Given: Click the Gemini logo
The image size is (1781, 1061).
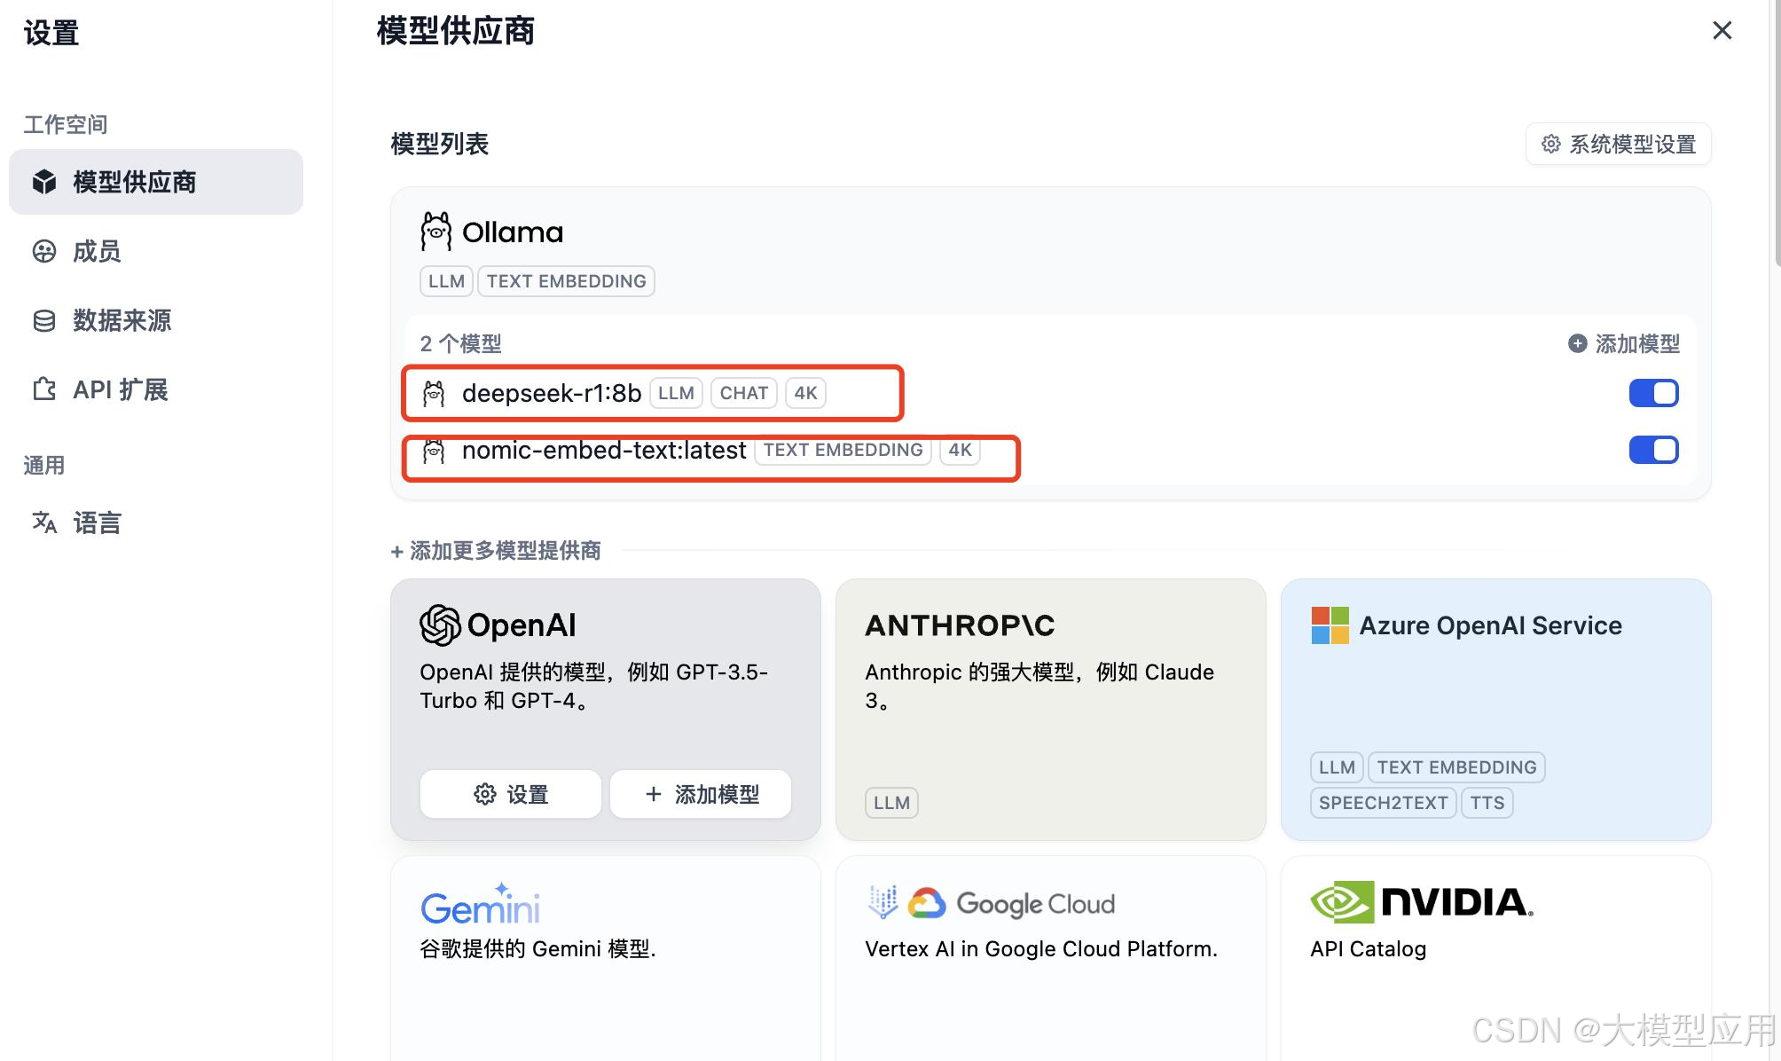Looking at the screenshot, I should 480,905.
